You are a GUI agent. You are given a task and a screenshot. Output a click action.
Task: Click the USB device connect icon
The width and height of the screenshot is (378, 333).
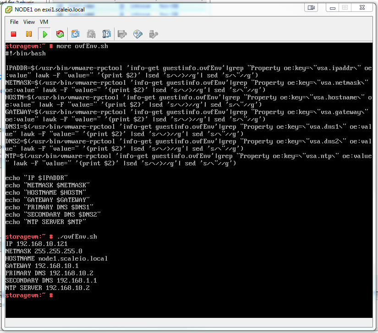click(x=153, y=34)
